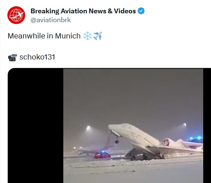Click the raised nose landing gear of the jet
Image resolution: width=211 pixels, height=183 pixels.
[x=117, y=140]
